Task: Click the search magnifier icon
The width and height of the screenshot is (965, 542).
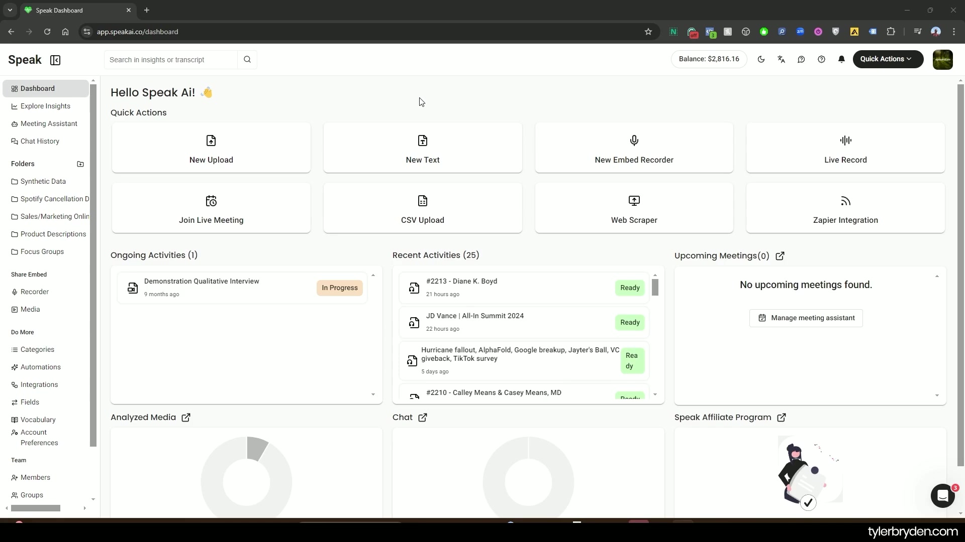Action: click(x=247, y=60)
